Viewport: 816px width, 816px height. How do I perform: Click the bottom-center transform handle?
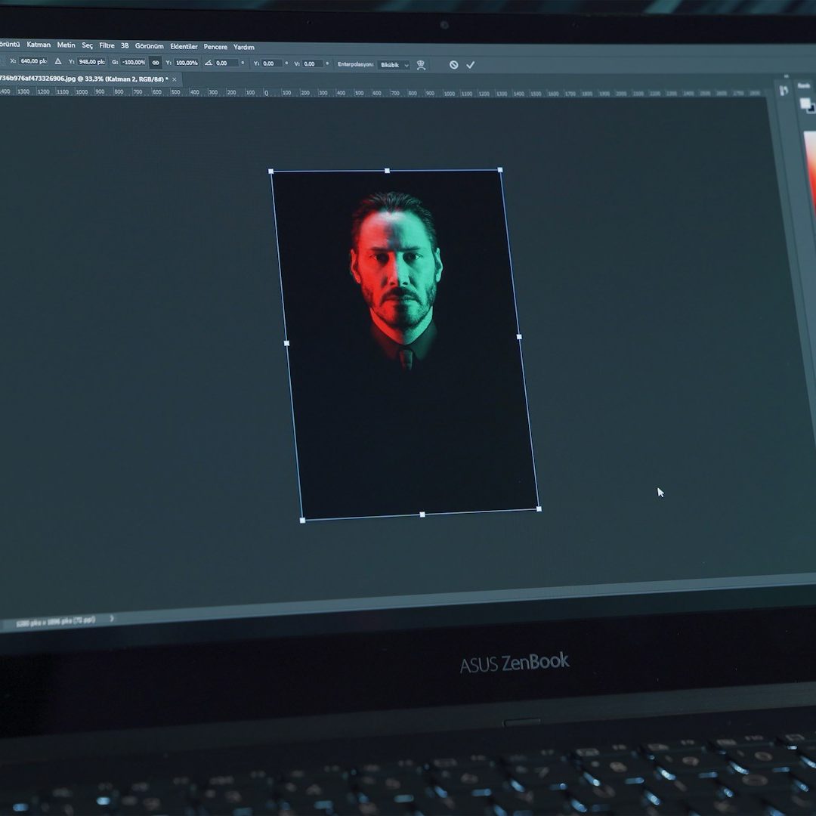(x=422, y=515)
